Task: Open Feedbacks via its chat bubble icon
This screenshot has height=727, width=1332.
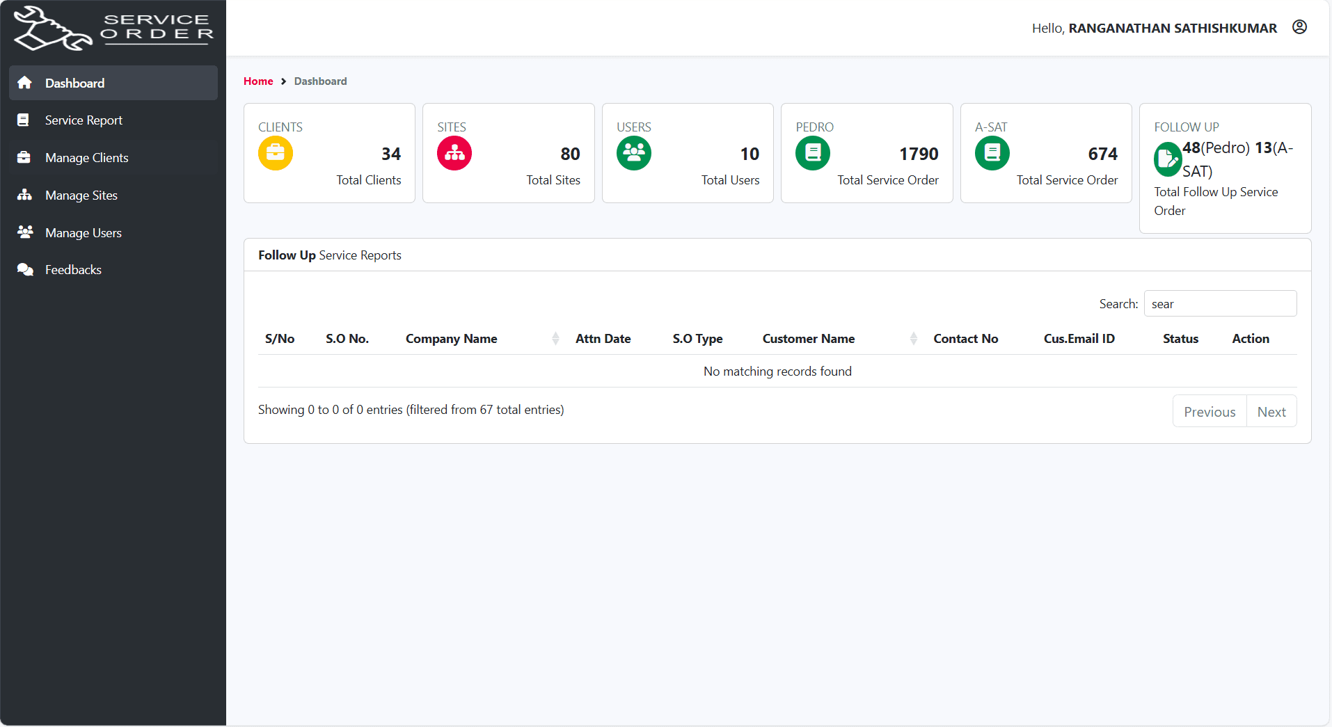Action: (24, 269)
